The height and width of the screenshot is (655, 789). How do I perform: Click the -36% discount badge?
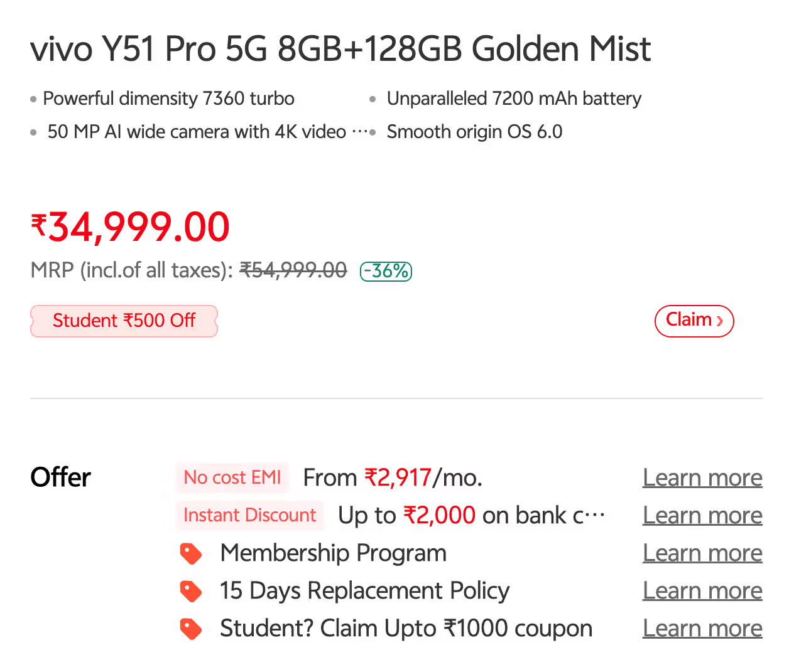click(386, 271)
